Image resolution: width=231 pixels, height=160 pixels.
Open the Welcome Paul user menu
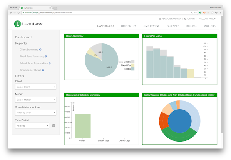[x=207, y=18]
